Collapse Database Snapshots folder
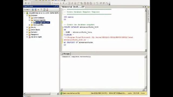The image size is (173, 97). (29, 20)
